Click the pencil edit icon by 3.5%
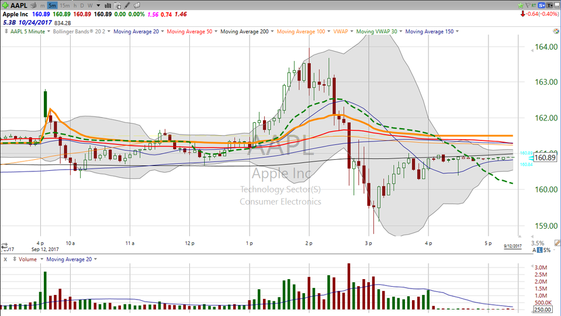 [x=557, y=243]
